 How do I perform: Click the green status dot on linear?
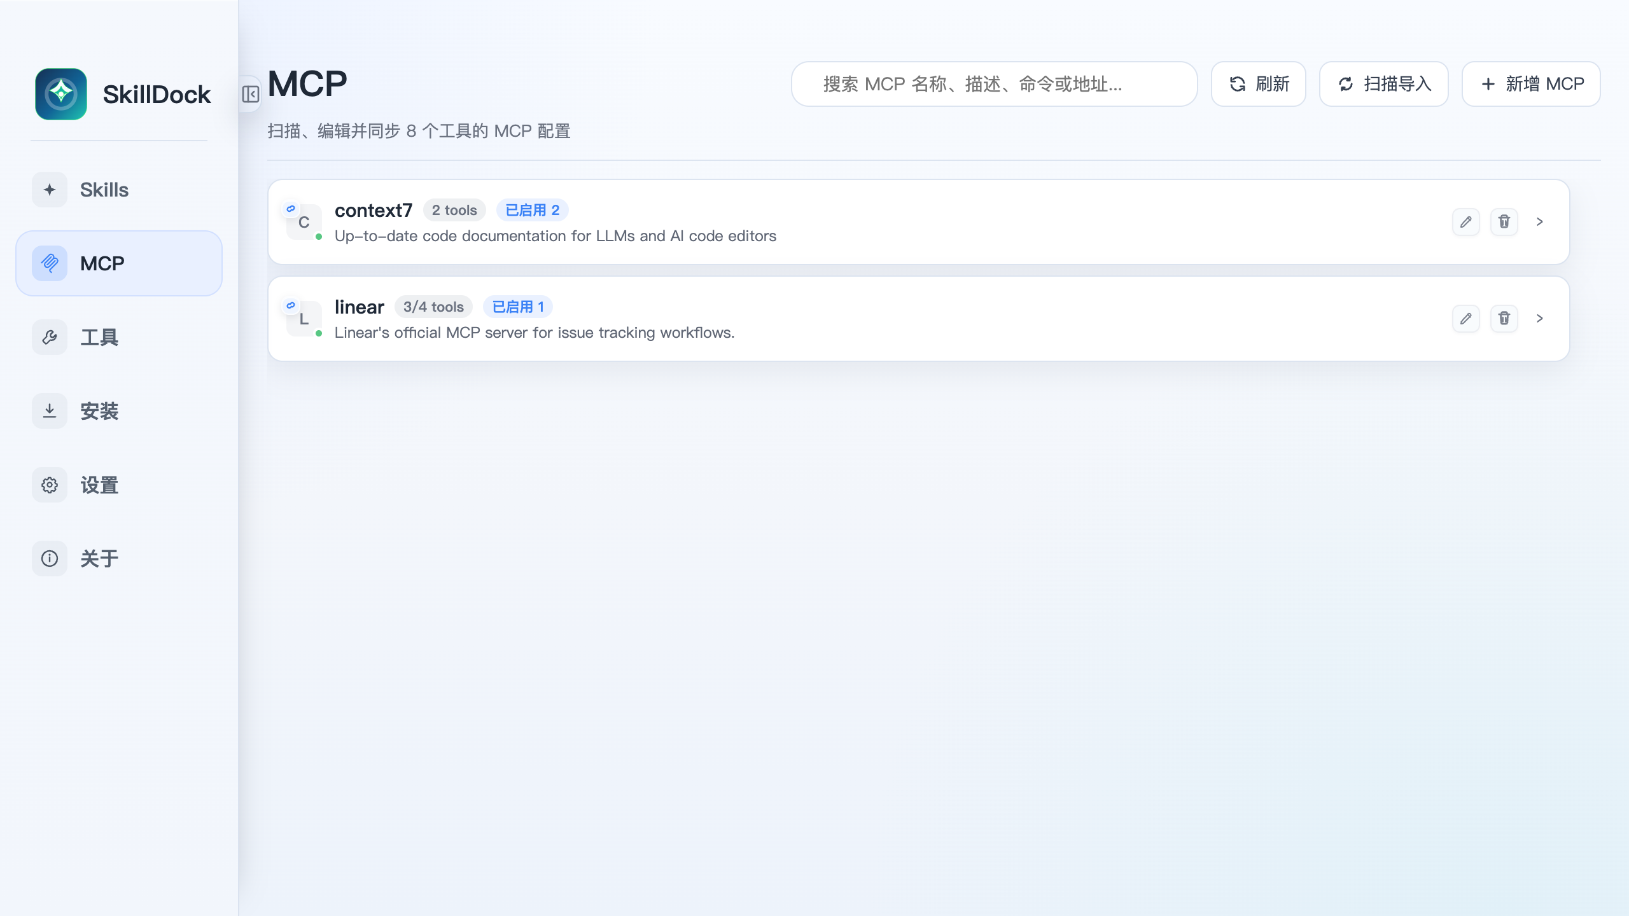pyautogui.click(x=319, y=333)
